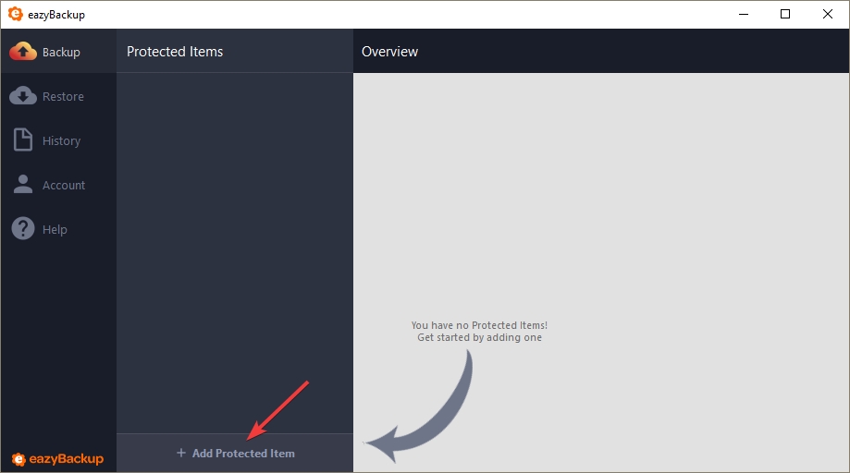Open the History section label
This screenshot has width=850, height=473.
(x=62, y=141)
